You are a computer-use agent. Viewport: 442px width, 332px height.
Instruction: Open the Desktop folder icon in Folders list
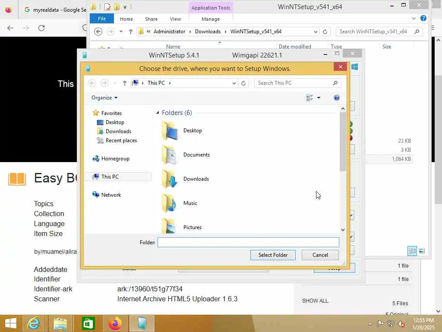170,131
